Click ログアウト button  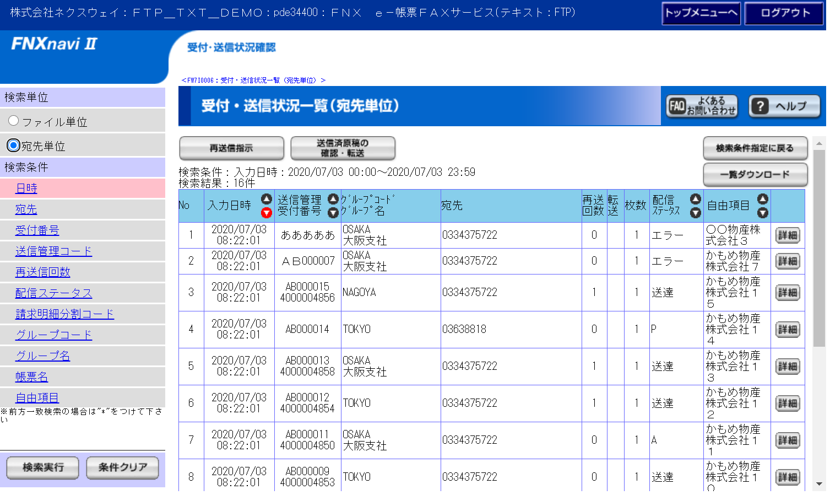(x=784, y=13)
